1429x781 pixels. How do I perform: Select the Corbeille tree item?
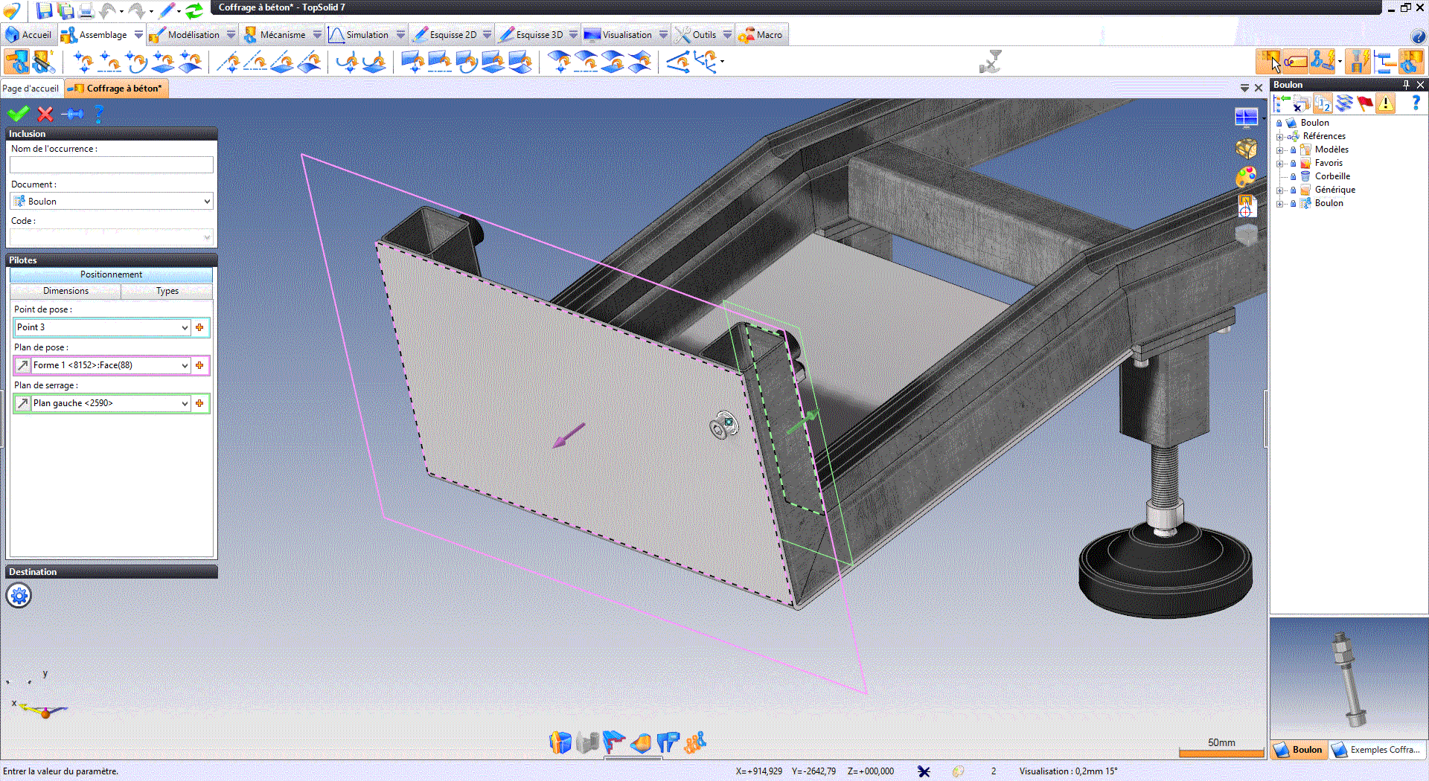pos(1332,177)
